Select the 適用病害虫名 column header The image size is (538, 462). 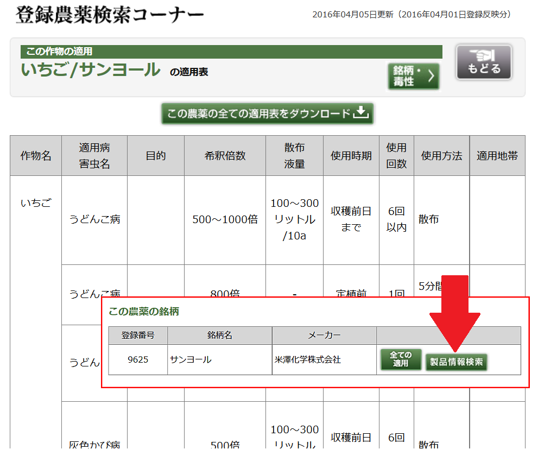point(94,156)
